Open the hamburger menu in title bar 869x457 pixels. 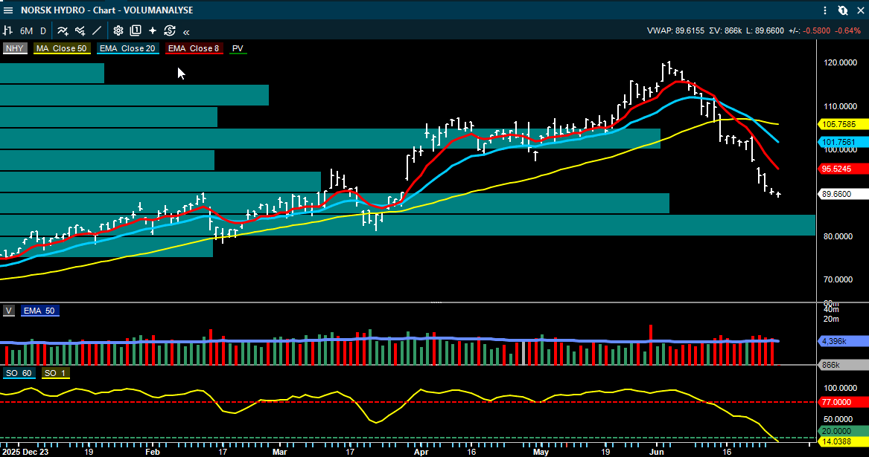click(7, 10)
